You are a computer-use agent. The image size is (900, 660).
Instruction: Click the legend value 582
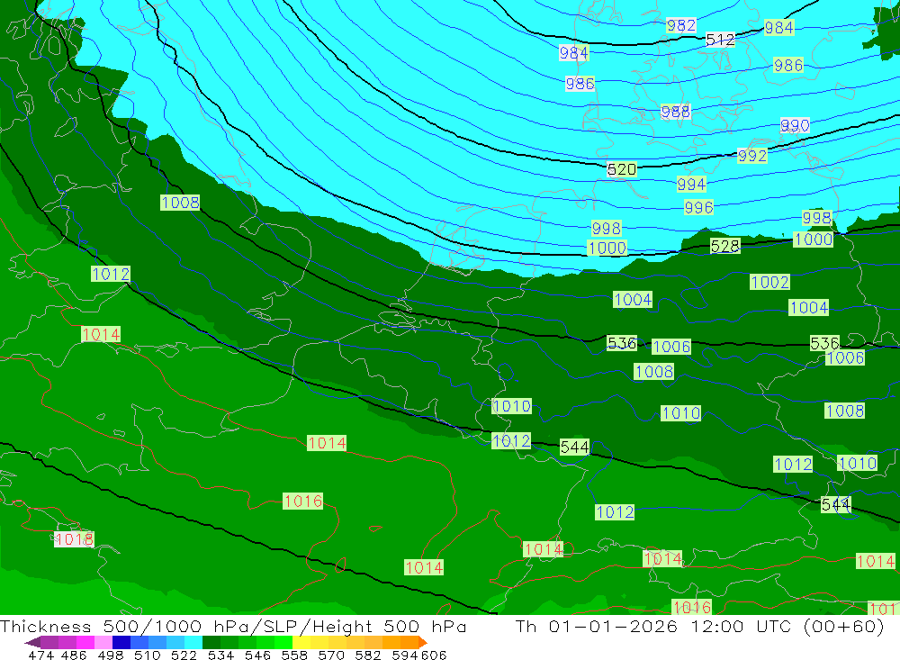tap(368, 655)
